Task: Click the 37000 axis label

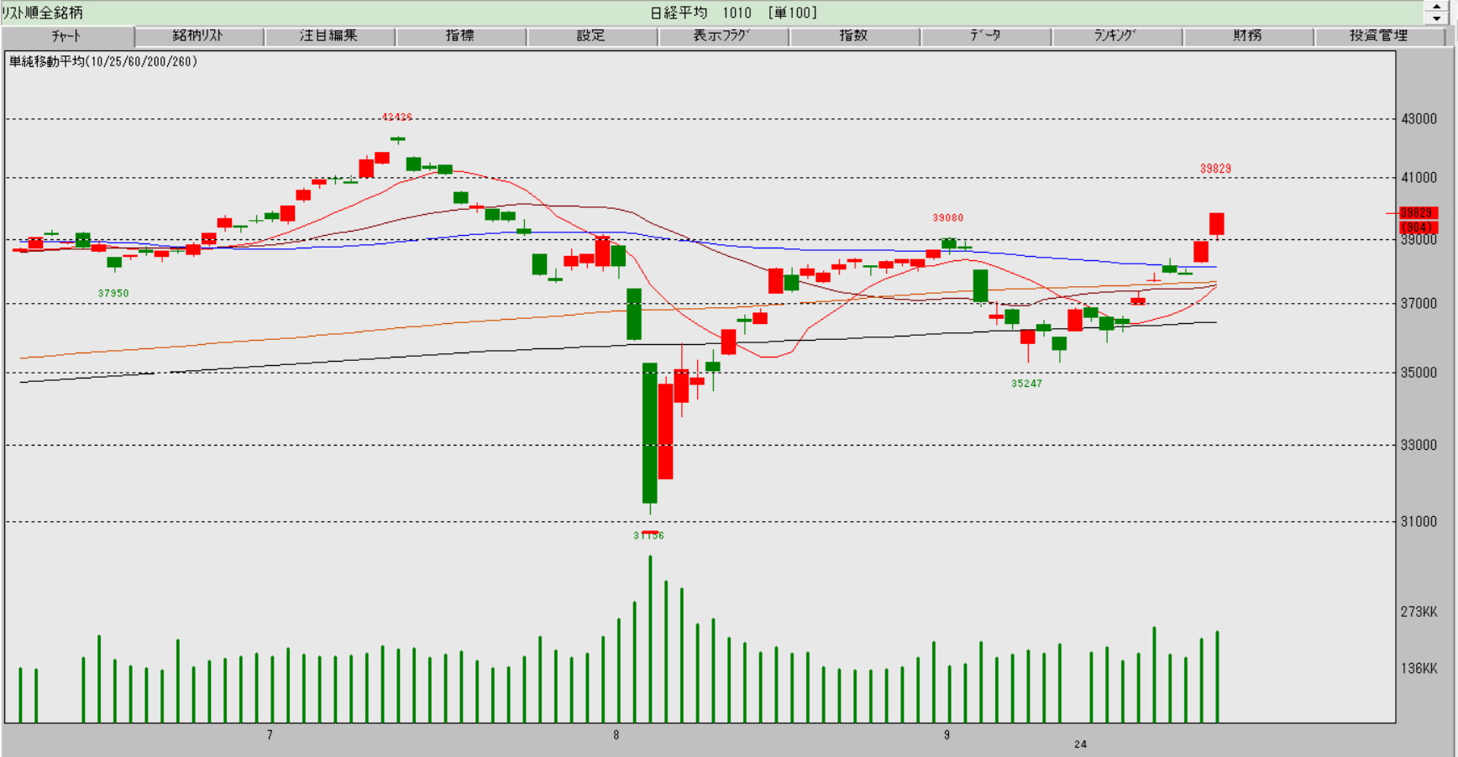Action: click(x=1419, y=304)
